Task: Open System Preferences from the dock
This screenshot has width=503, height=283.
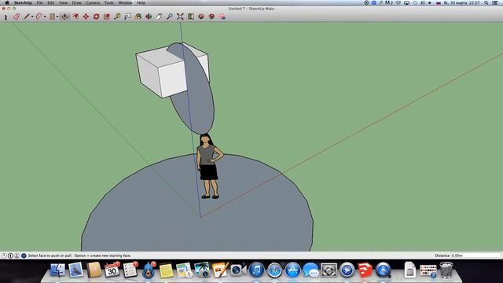Action: (329, 270)
